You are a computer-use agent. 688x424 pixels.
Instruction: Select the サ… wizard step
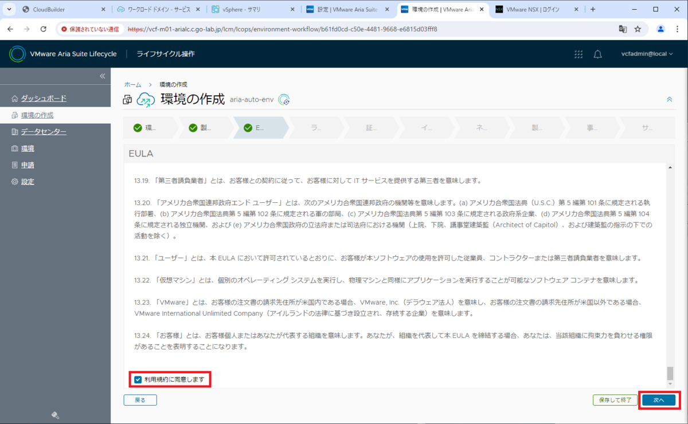click(647, 128)
